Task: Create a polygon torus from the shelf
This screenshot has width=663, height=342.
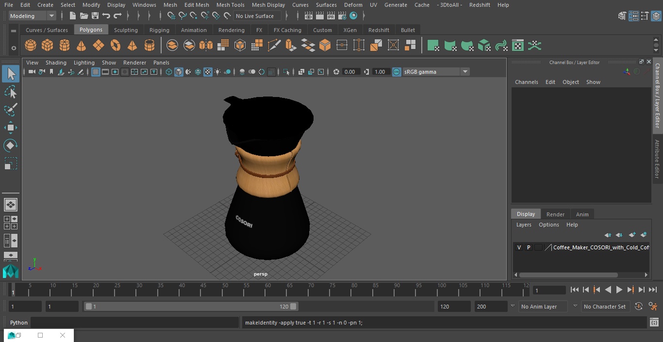Action: (116, 46)
